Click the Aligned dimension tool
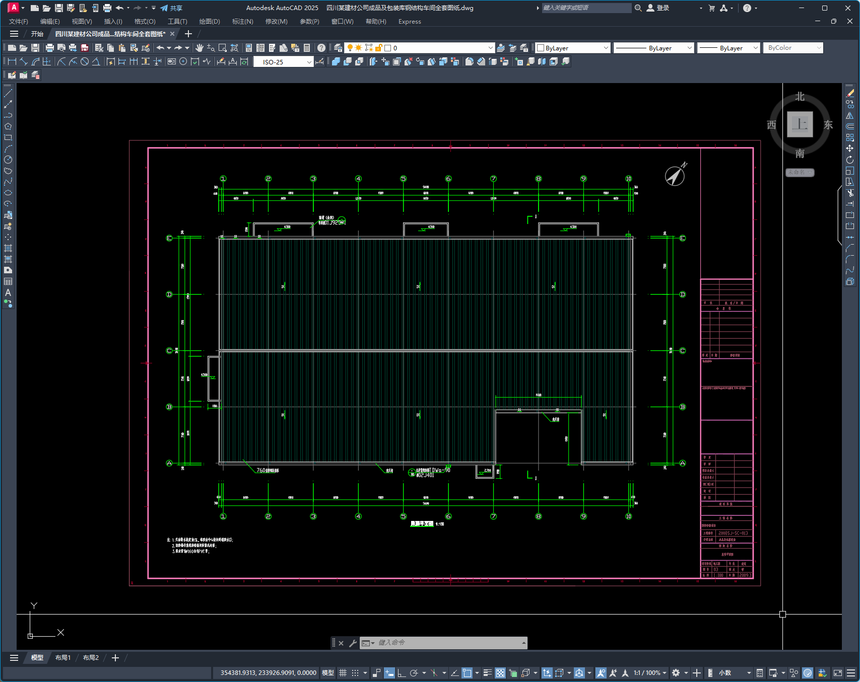Screen dimensions: 860x682 24,61
